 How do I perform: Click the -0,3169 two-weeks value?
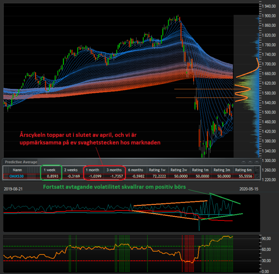click(74, 176)
